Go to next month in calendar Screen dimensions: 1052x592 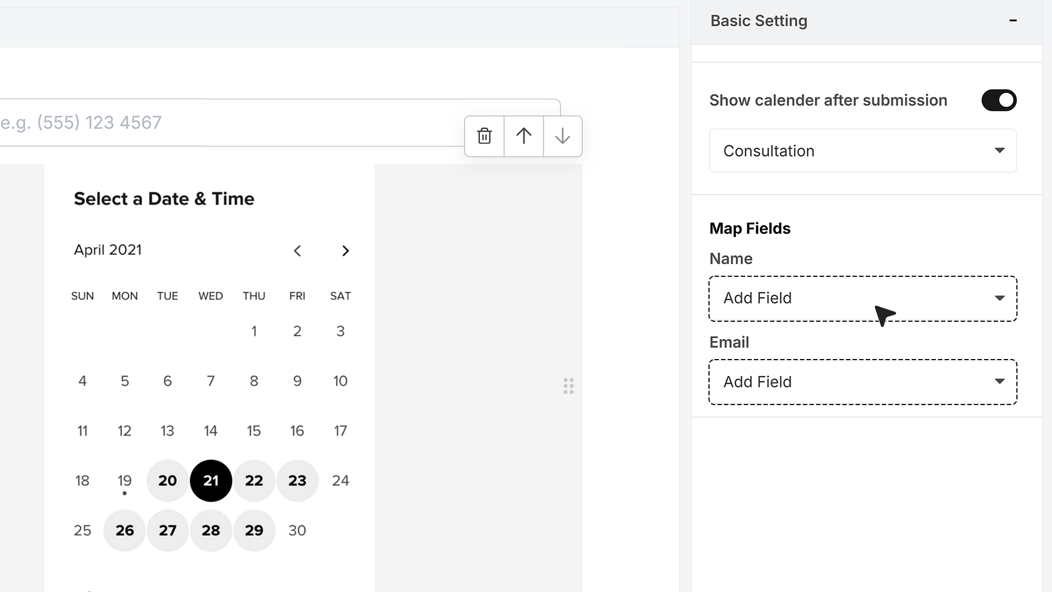click(345, 251)
